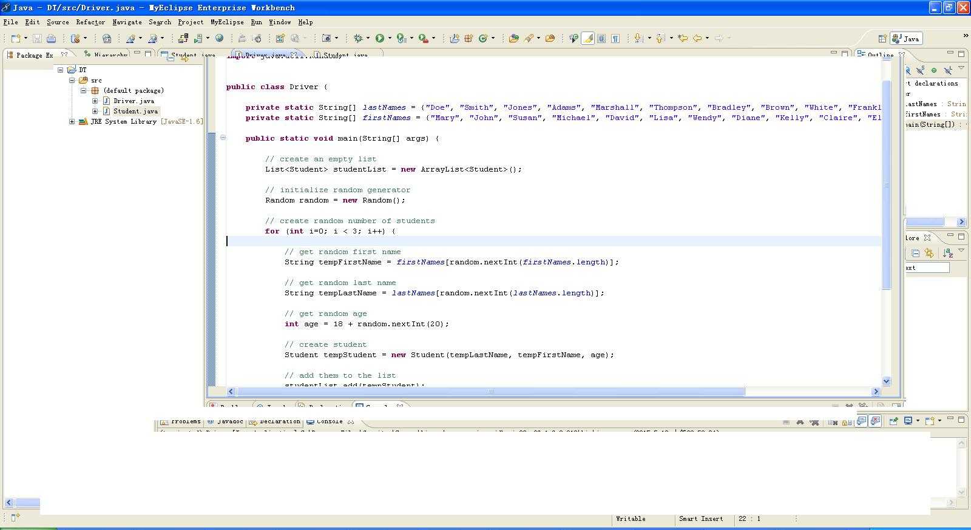Open Student.java in Package Explorer

click(135, 111)
